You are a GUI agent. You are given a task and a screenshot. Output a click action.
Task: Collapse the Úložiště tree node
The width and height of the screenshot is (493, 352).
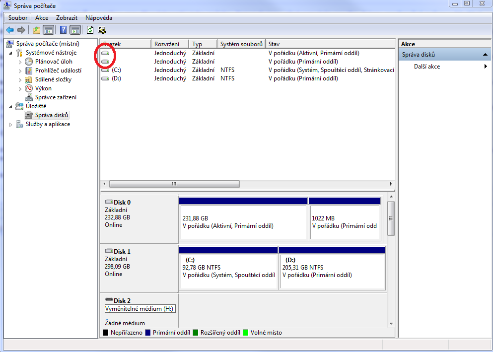tap(10, 107)
